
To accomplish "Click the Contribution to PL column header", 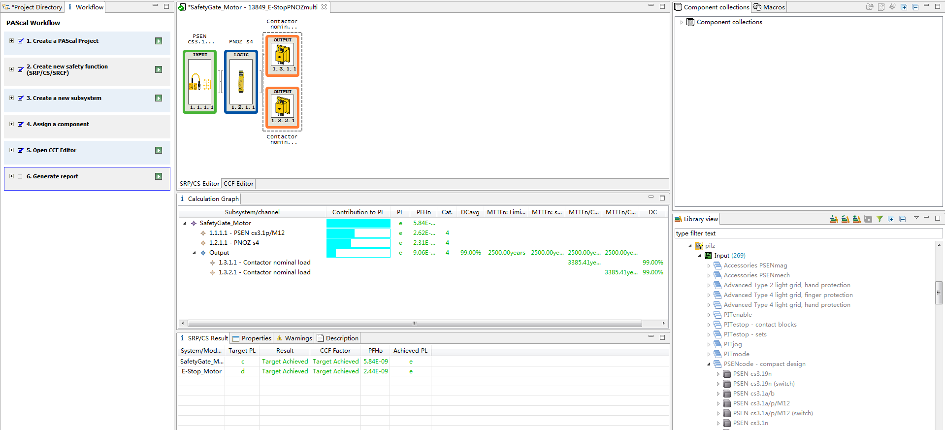I will tap(358, 212).
